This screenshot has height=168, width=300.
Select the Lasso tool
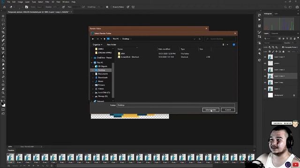point(3,24)
